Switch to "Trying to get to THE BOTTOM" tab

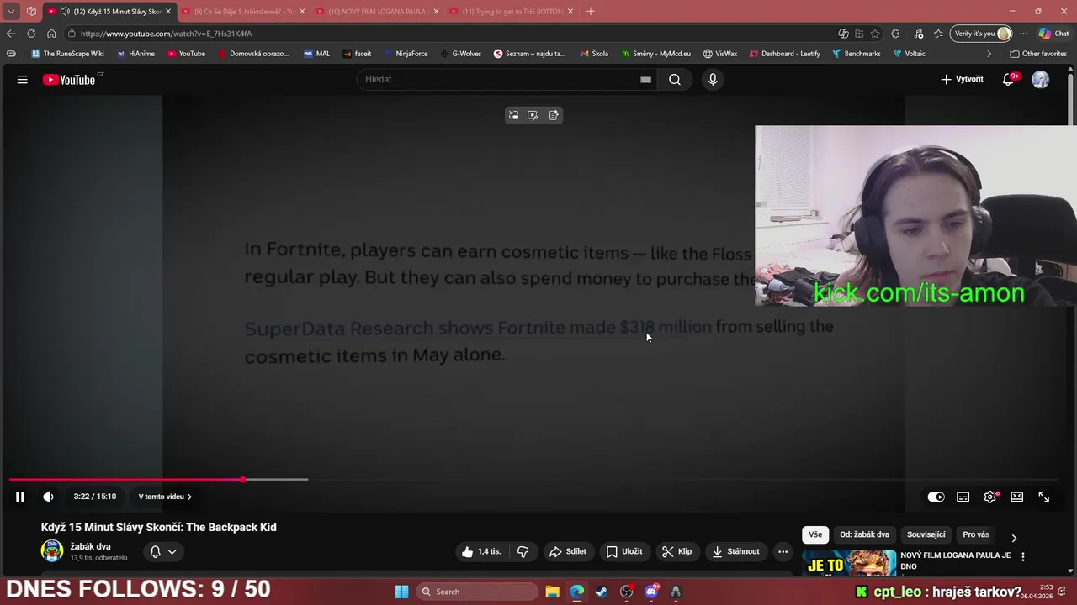(512, 12)
